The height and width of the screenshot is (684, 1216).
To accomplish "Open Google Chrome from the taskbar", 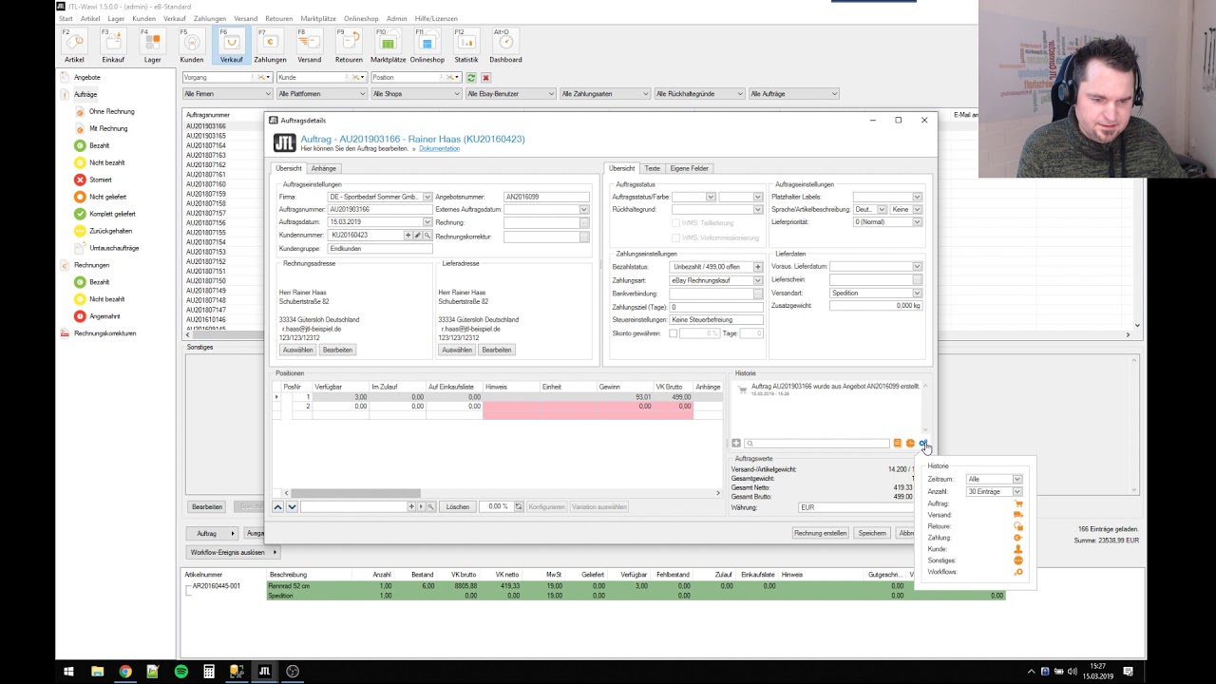I will [x=124, y=672].
